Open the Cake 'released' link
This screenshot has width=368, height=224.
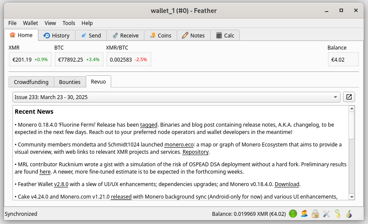(x=121, y=196)
